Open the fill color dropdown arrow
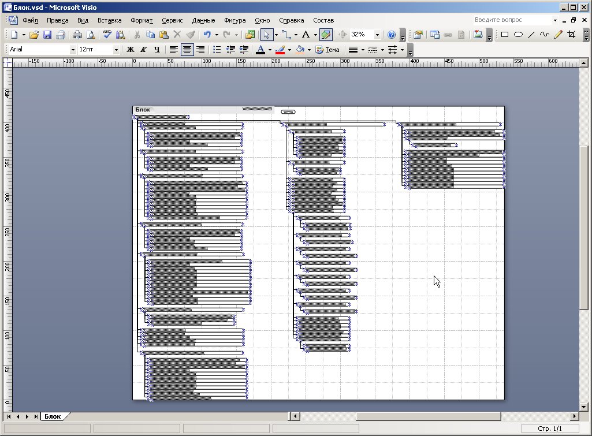Viewport: 592px width, 436px height. pyautogui.click(x=309, y=50)
